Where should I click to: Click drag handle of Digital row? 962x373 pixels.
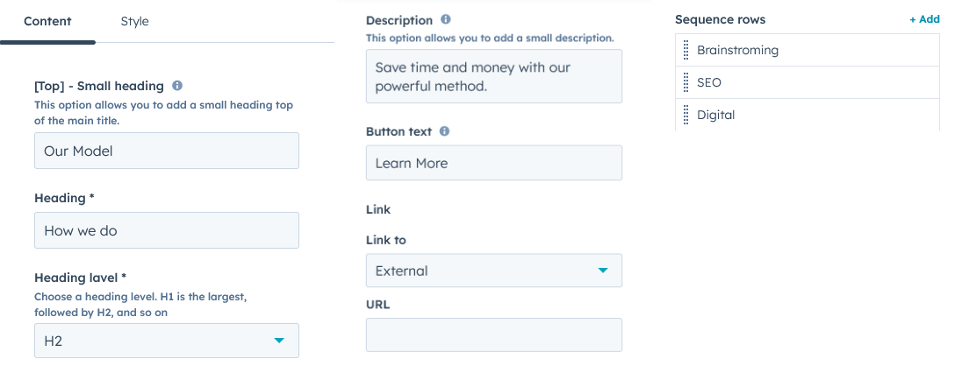click(686, 115)
